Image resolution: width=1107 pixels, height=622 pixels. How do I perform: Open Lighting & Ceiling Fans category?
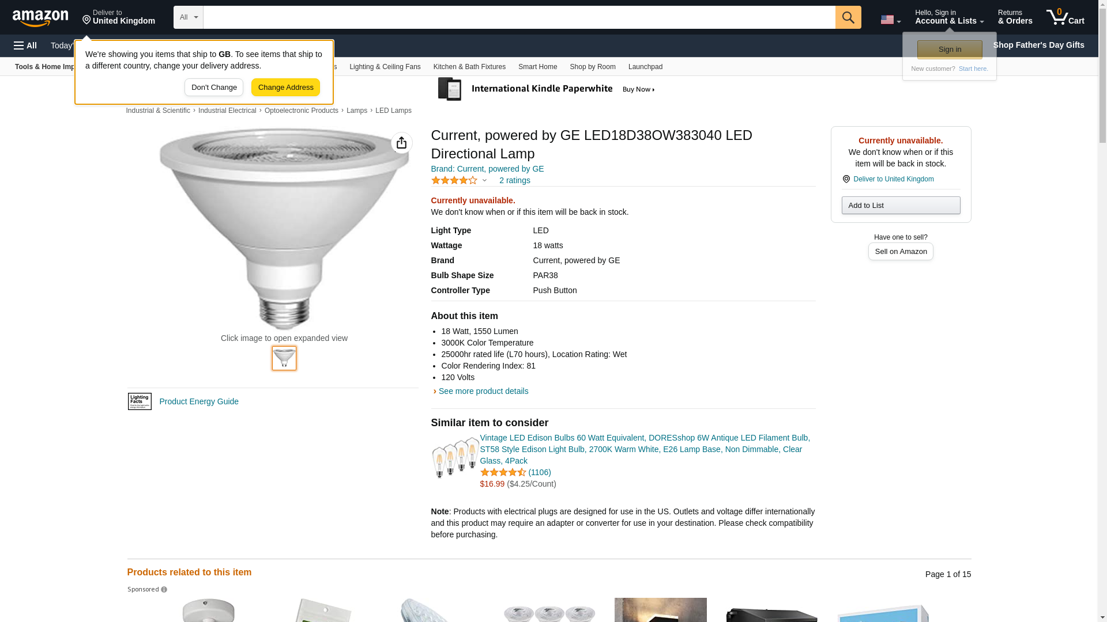[385, 67]
